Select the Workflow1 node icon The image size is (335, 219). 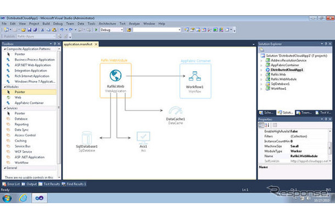pos(195,76)
